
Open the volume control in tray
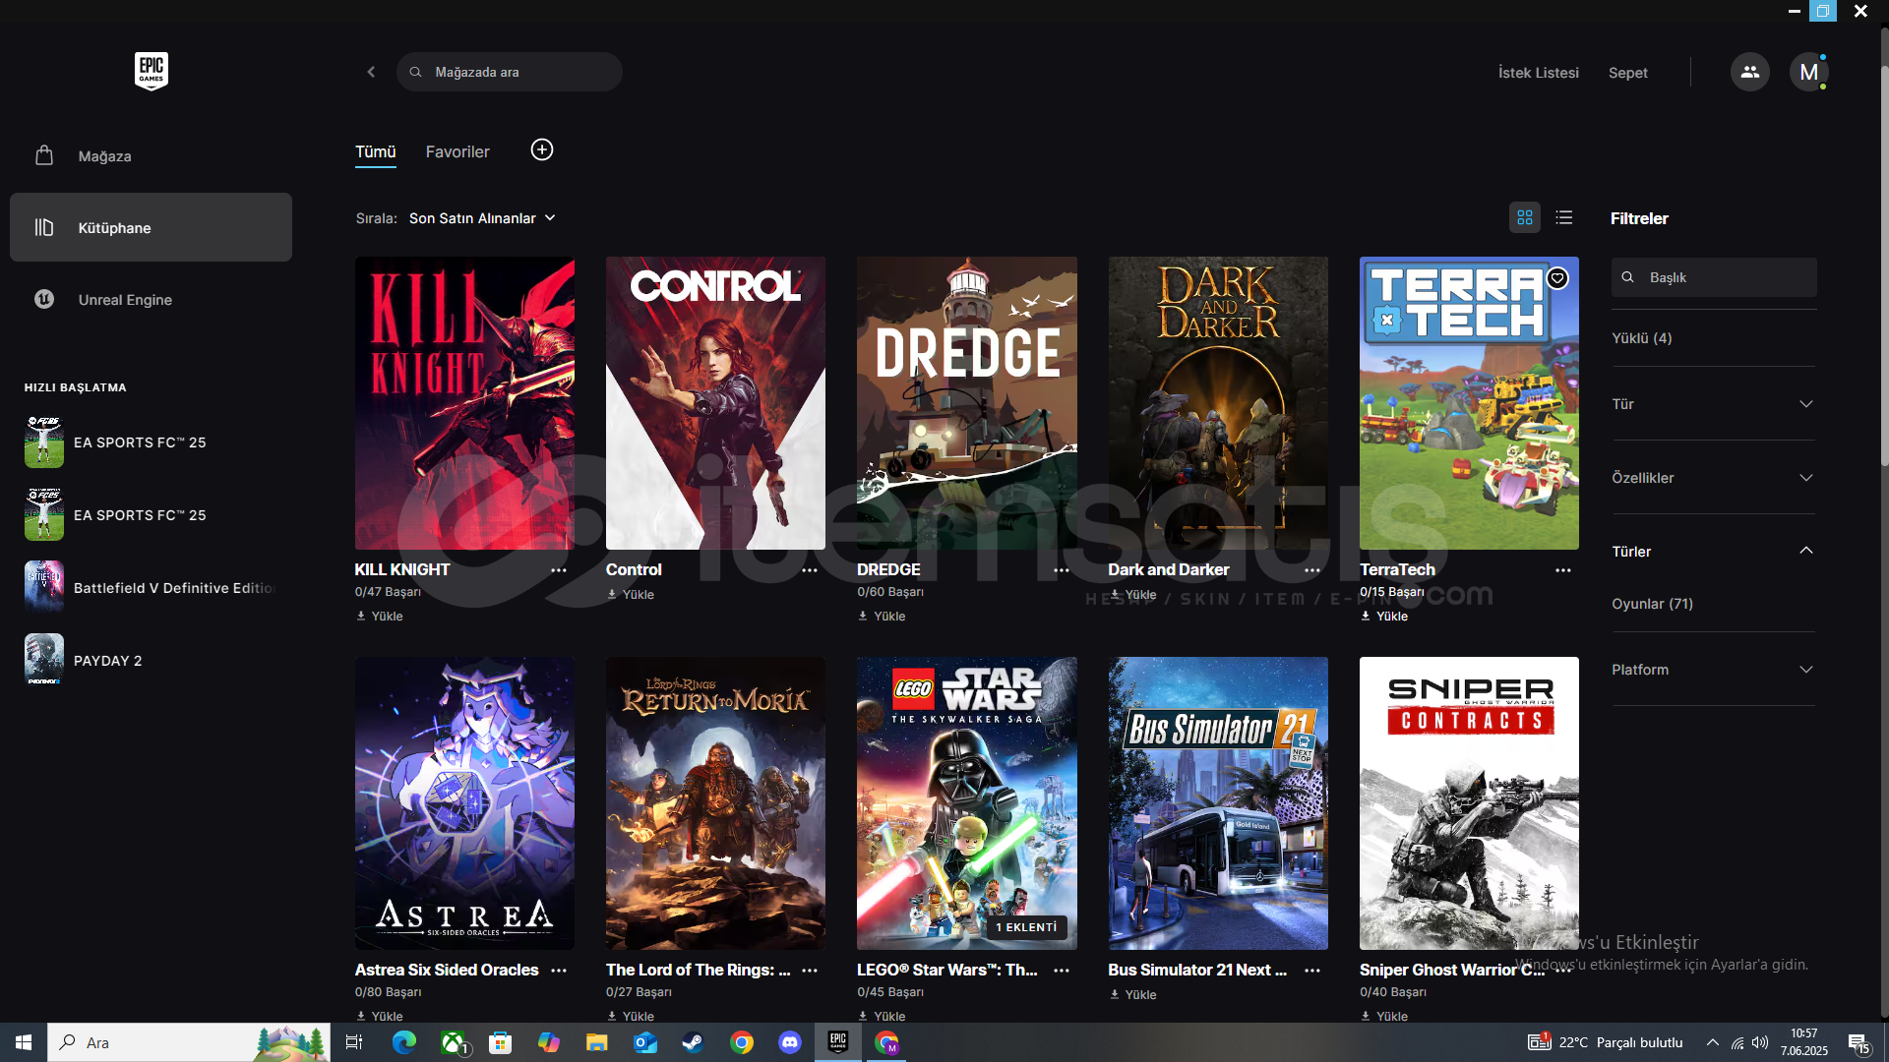[1760, 1042]
